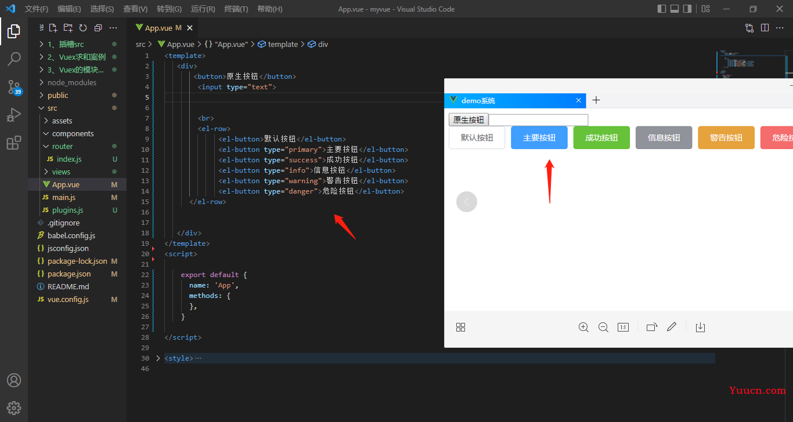Open the Extensions view

(x=14, y=143)
